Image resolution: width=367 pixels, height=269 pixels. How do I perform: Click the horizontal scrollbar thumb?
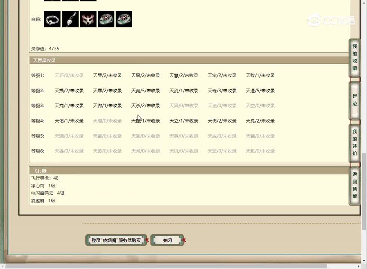click(166, 266)
